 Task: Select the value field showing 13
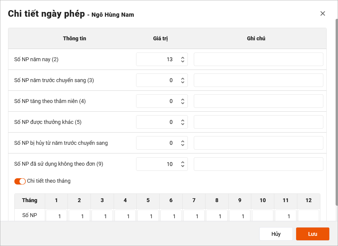[158, 59]
